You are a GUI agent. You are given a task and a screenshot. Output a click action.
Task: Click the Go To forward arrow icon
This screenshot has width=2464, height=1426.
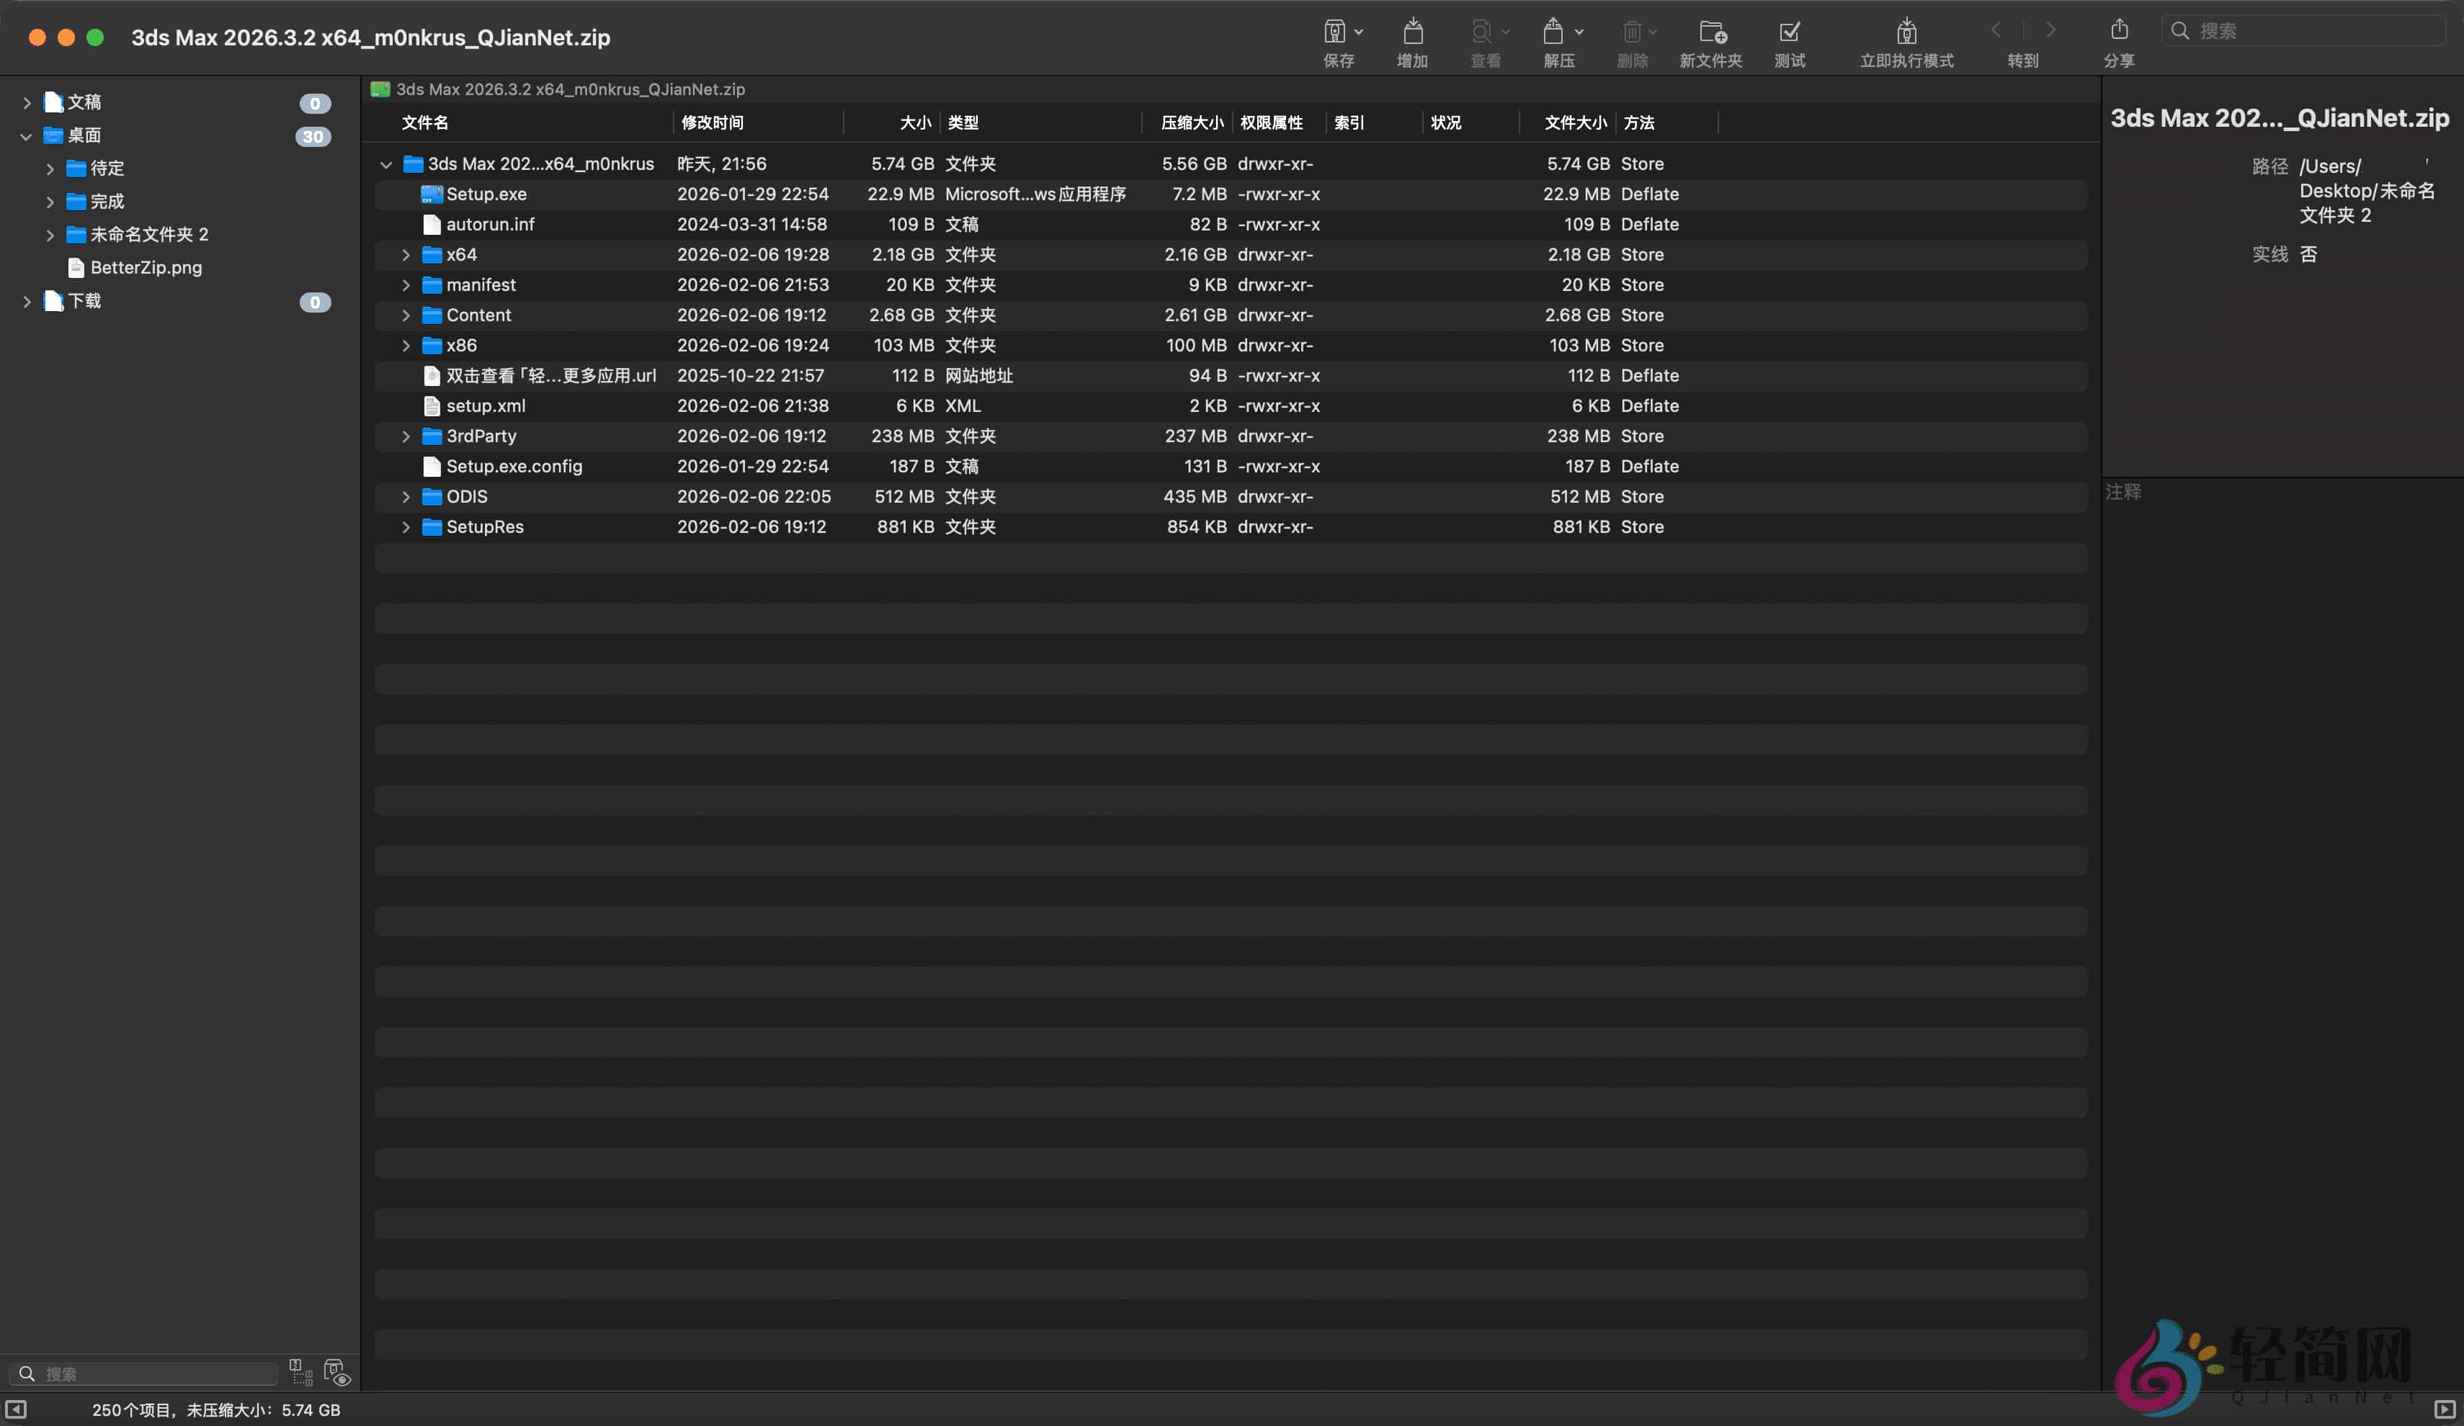[x=2050, y=30]
